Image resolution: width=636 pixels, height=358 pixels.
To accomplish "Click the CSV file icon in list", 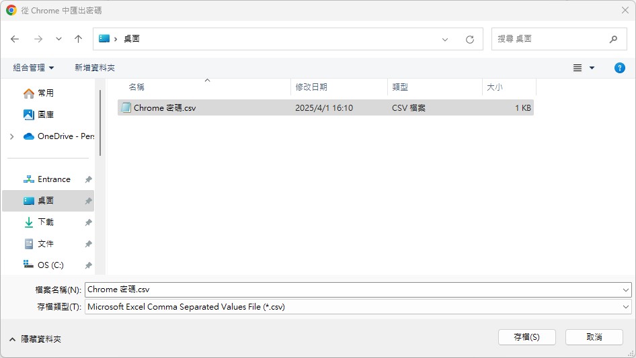I will (126, 108).
